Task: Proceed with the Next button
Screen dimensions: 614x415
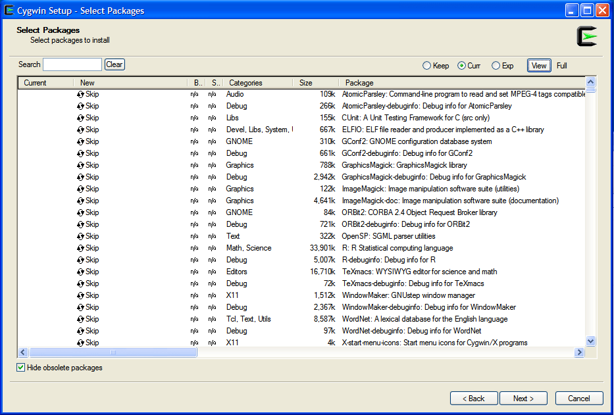Action: tap(523, 399)
